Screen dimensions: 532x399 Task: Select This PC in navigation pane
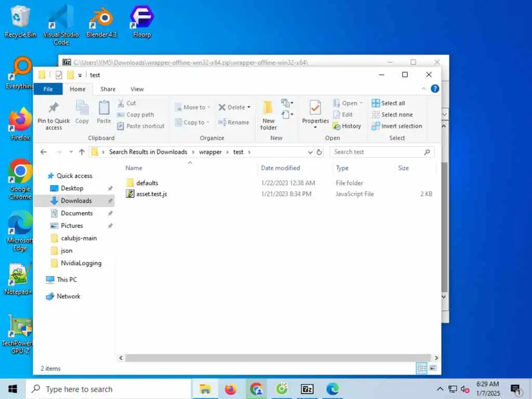coord(66,280)
